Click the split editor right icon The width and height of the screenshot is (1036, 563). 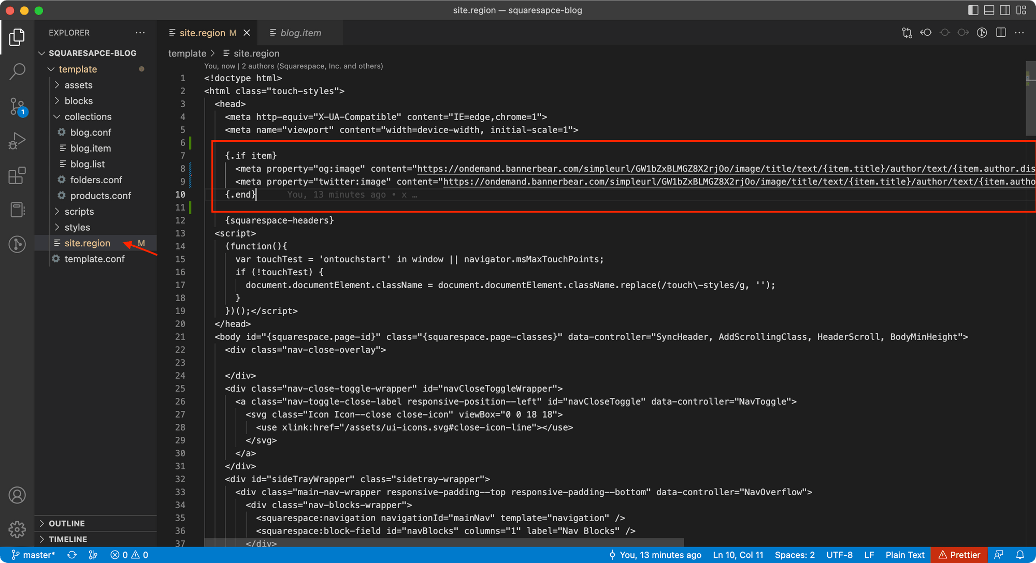(x=1001, y=33)
